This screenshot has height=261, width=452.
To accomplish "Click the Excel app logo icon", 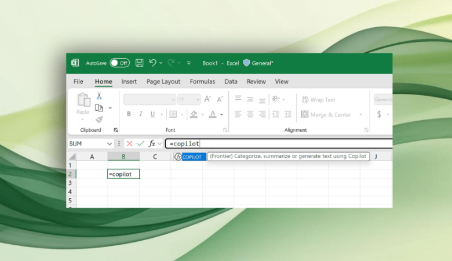I will 75,63.
